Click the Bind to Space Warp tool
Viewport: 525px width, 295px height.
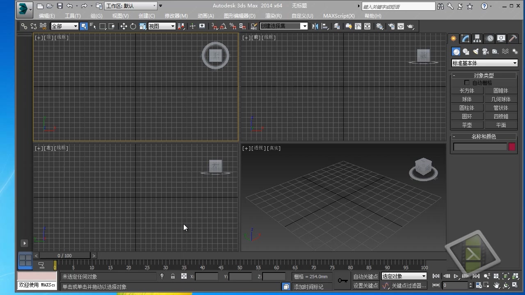click(43, 26)
